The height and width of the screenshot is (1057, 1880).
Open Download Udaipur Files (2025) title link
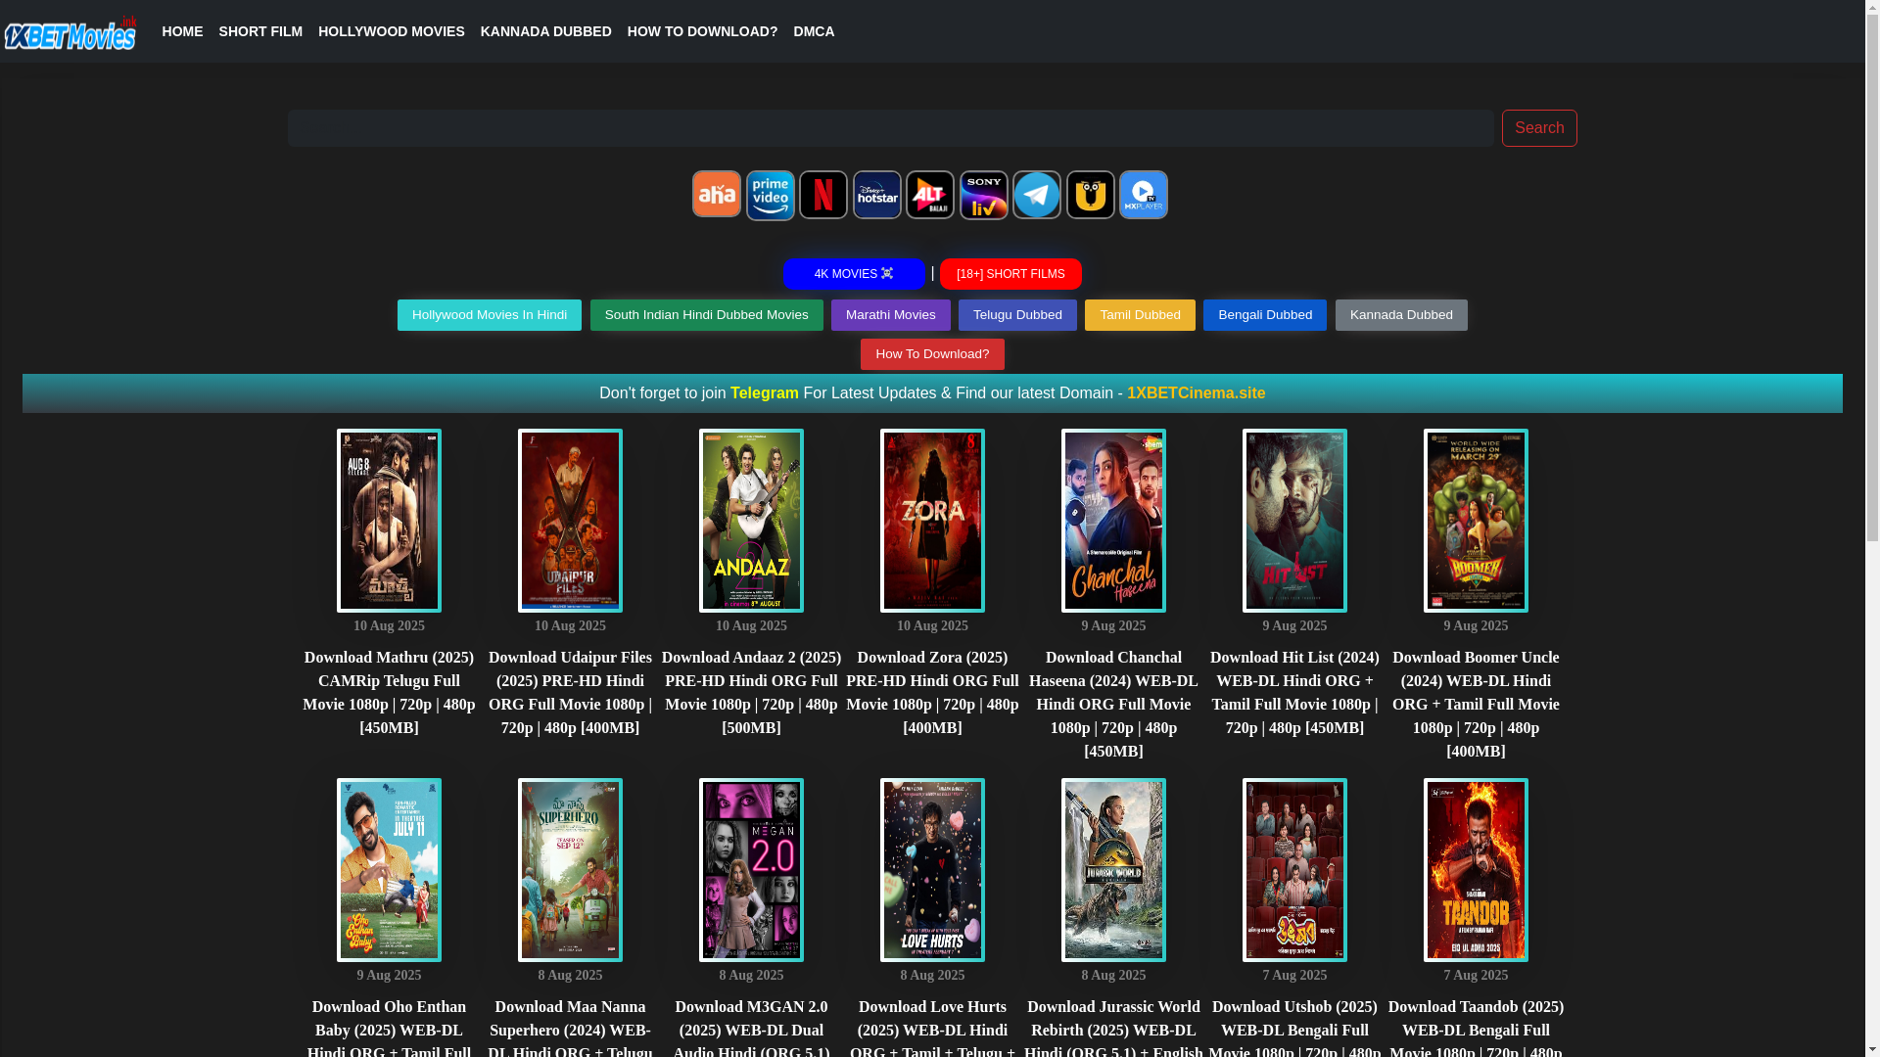(570, 693)
